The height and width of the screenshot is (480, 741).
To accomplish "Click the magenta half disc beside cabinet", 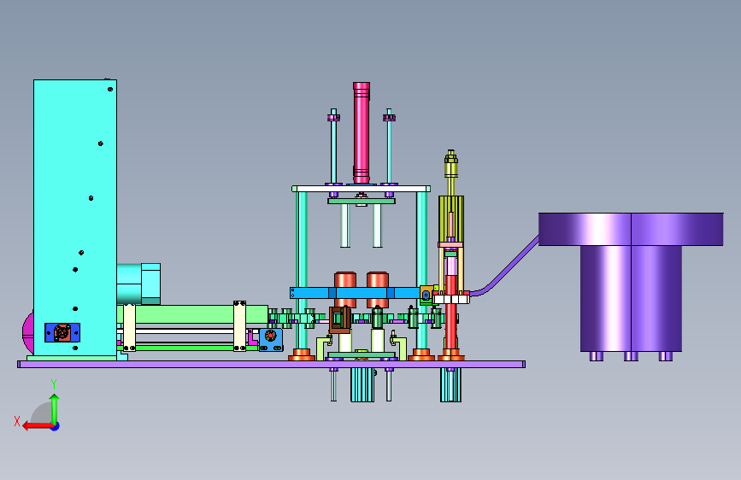I will [28, 332].
